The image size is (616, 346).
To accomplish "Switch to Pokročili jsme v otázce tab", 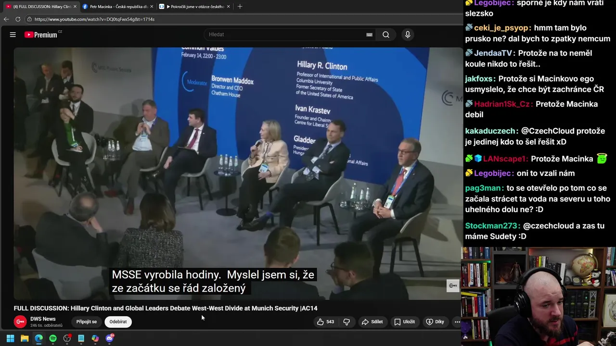I will [194, 7].
